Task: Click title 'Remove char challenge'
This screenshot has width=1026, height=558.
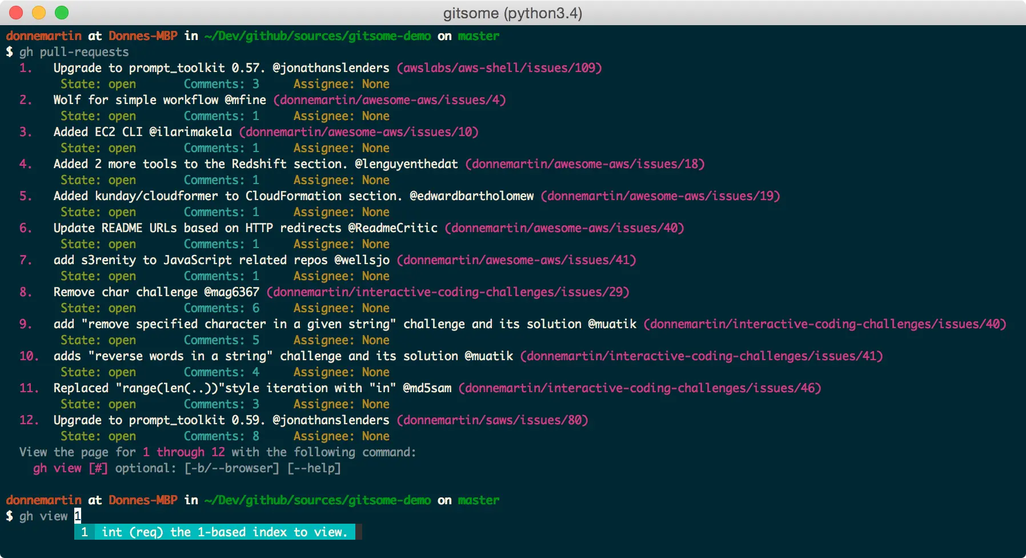Action: click(x=126, y=292)
